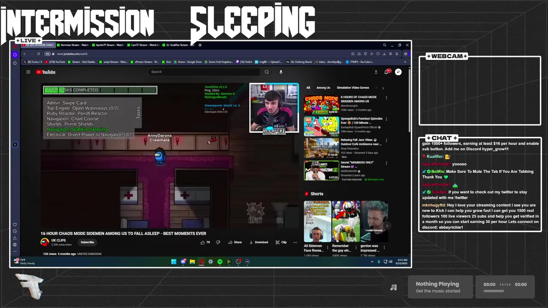
Task: Toggle the VPN badge in address bar
Action: (x=48, y=54)
